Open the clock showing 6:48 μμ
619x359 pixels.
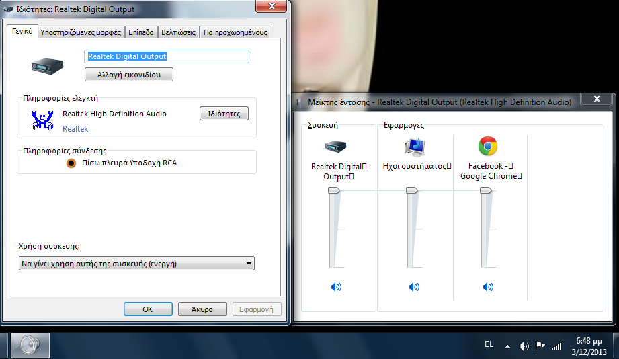click(x=589, y=346)
